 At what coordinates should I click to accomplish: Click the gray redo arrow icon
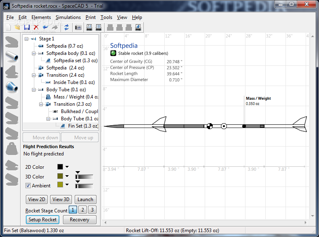tap(55, 27)
